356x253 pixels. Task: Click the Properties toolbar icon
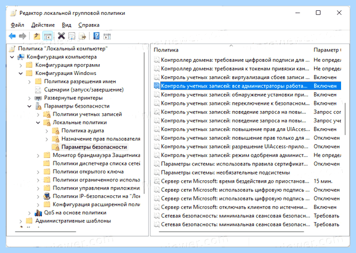point(72,36)
